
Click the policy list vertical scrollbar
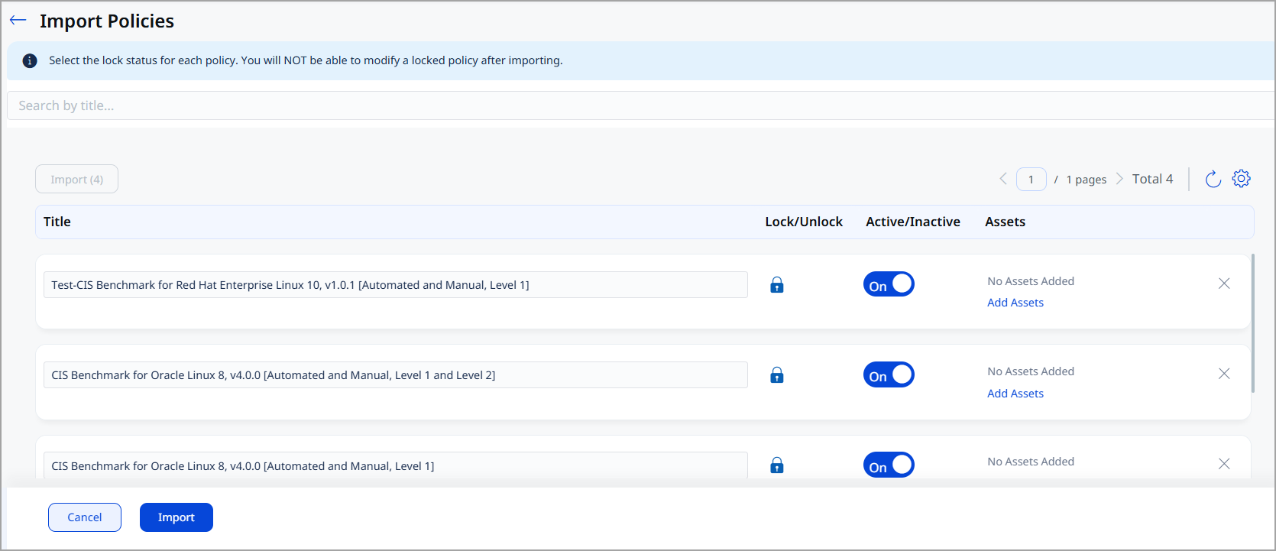[1253, 323]
